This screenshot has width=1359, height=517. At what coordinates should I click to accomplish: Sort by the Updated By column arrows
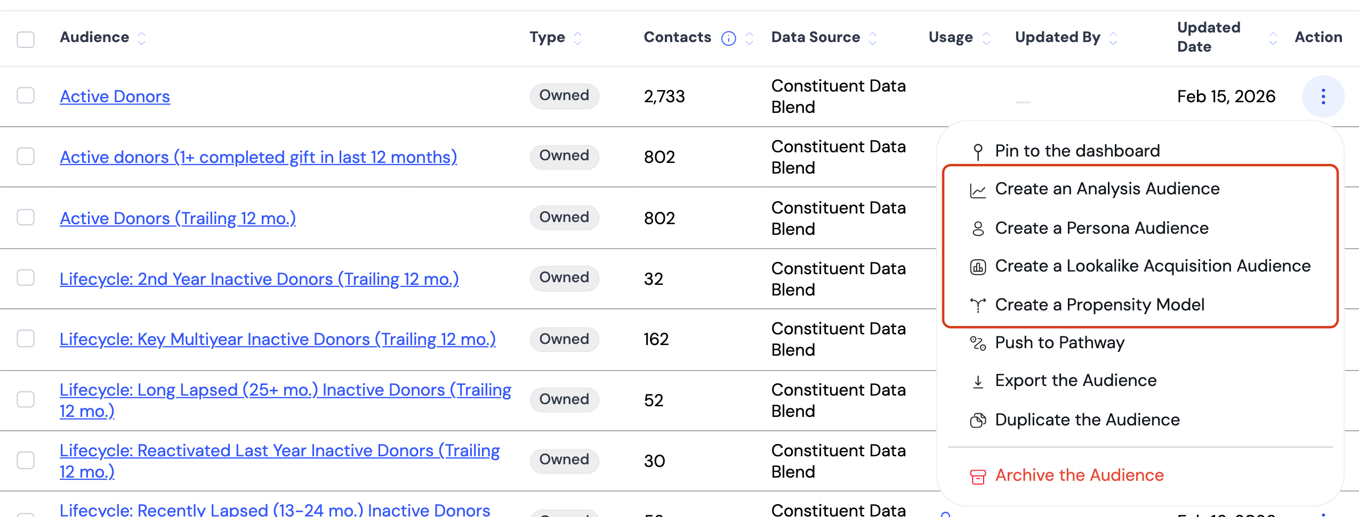[x=1113, y=38]
